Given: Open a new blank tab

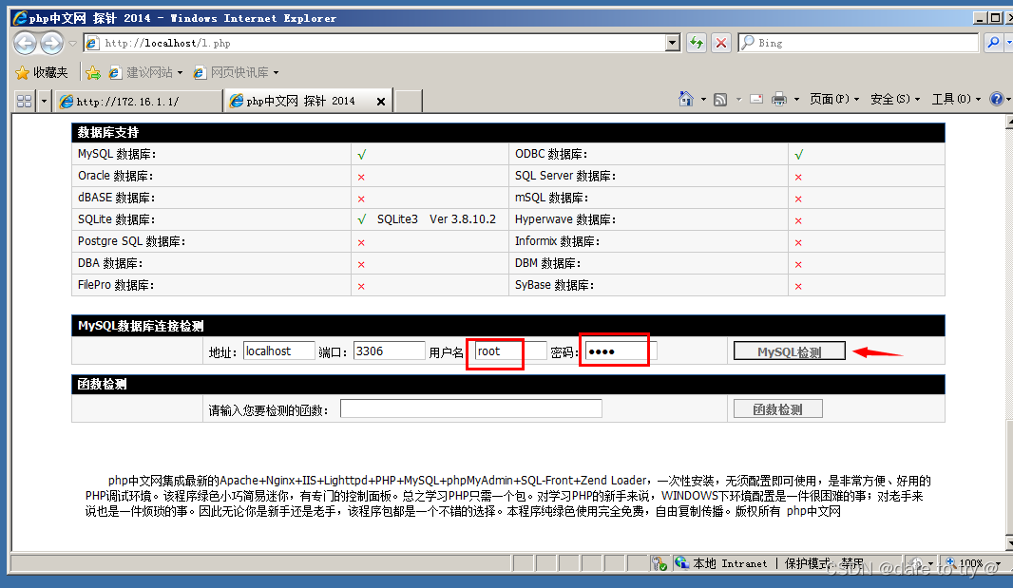Looking at the screenshot, I should click(x=409, y=102).
